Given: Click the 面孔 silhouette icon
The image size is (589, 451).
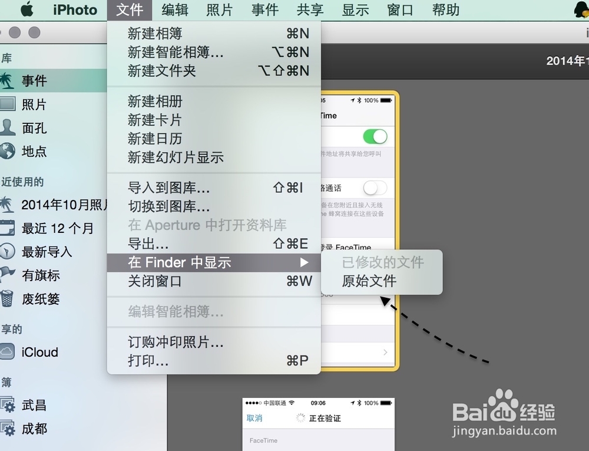Looking at the screenshot, I should click(8, 127).
